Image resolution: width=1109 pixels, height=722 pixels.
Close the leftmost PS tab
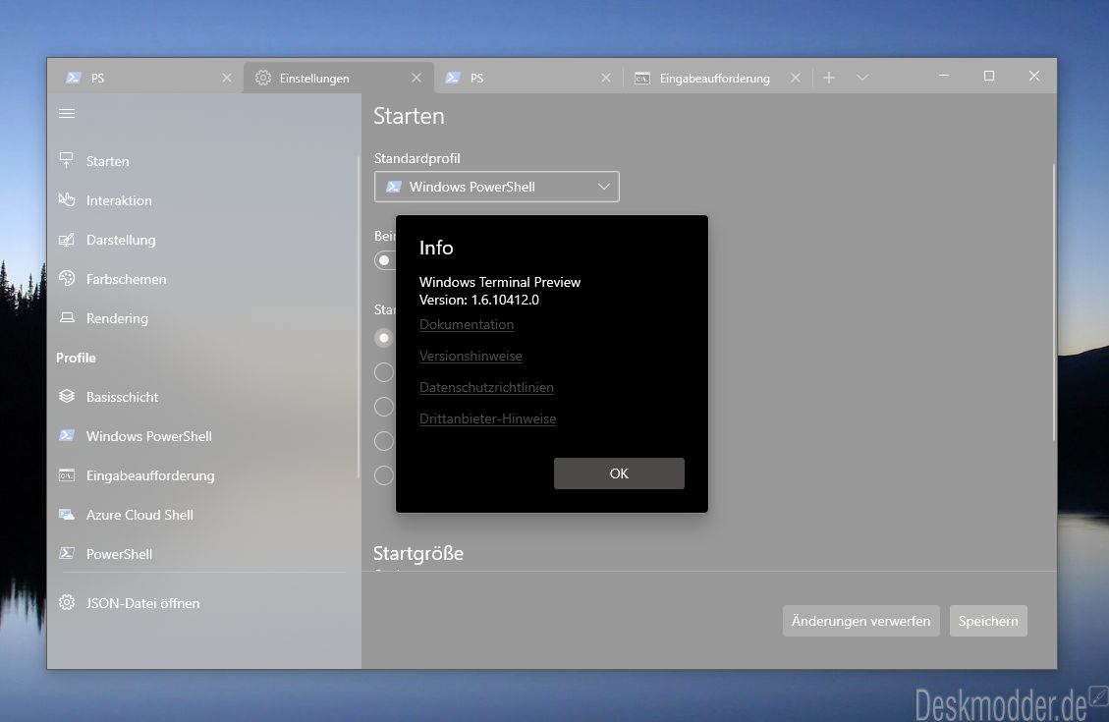tap(227, 78)
